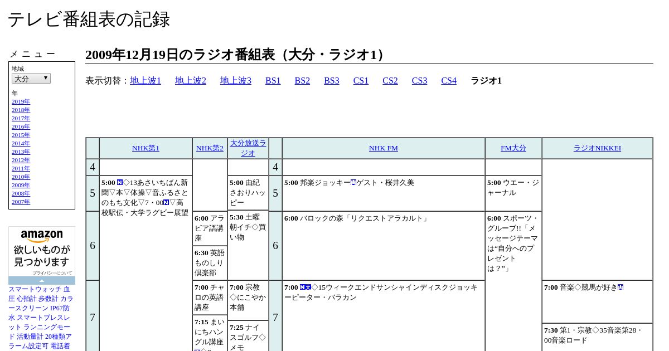Open the NHK第1 channel header link
The height and width of the screenshot is (351, 669).
tap(146, 148)
